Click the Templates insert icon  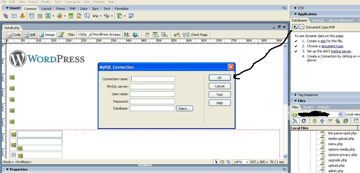(119, 16)
